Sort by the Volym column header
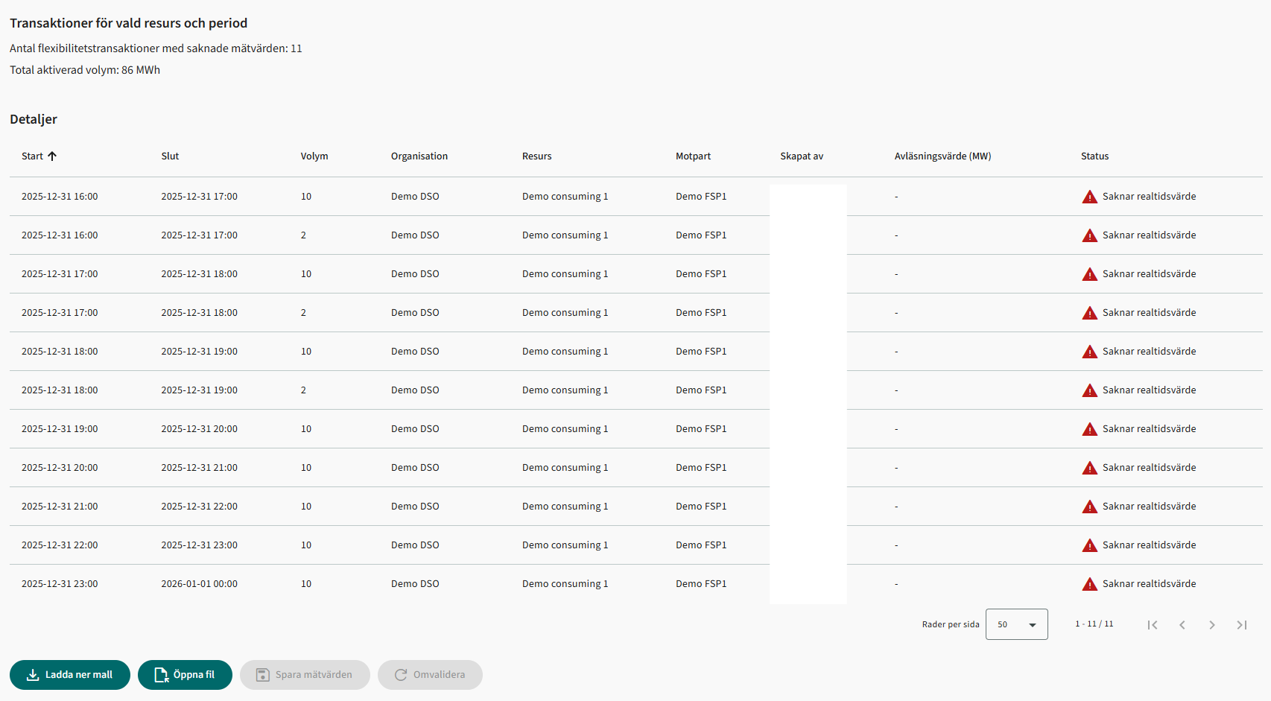The width and height of the screenshot is (1271, 701). point(314,156)
